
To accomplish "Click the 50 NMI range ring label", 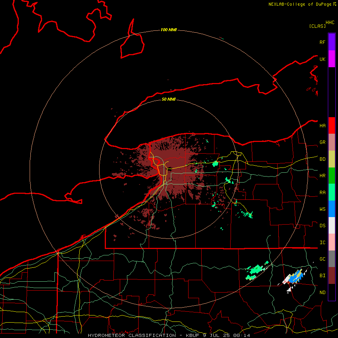I will tap(169, 99).
